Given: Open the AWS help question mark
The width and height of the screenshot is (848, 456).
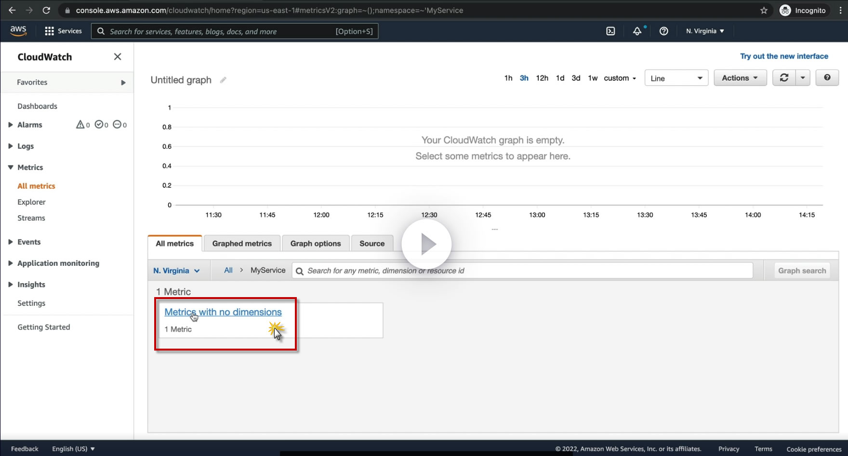Looking at the screenshot, I should tap(663, 31).
